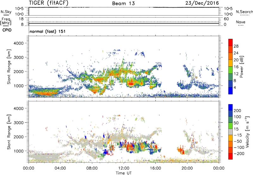Click the 04:00 time axis label

tap(60, 168)
